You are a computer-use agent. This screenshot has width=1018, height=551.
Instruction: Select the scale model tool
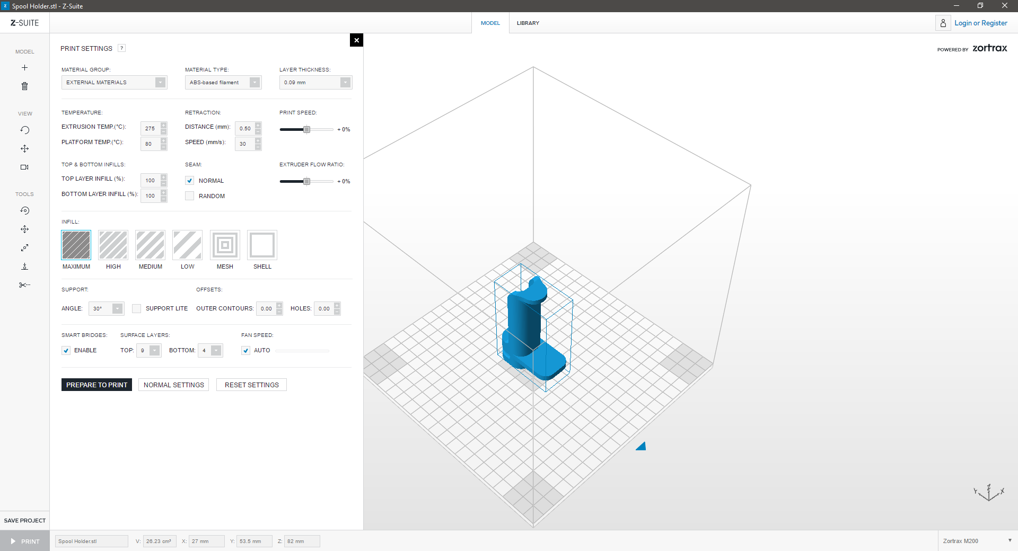tap(24, 248)
